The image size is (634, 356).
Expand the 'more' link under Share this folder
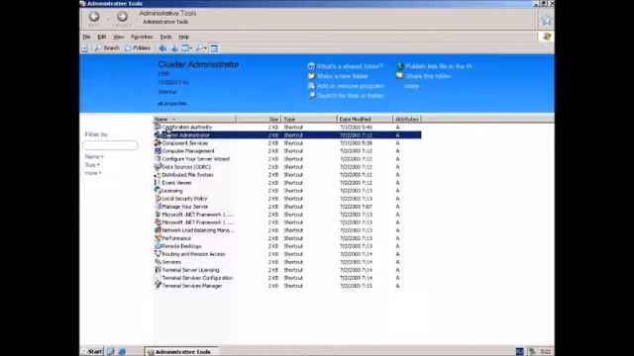[414, 86]
